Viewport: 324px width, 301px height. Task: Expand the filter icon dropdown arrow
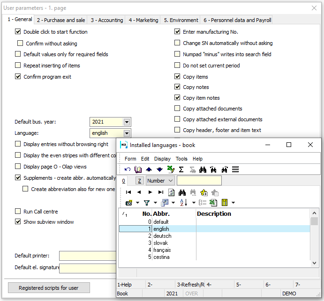coord(155,203)
